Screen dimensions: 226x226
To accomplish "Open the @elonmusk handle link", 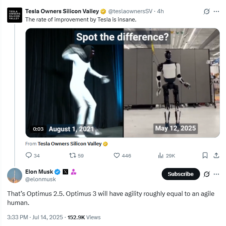I will coord(40,180).
